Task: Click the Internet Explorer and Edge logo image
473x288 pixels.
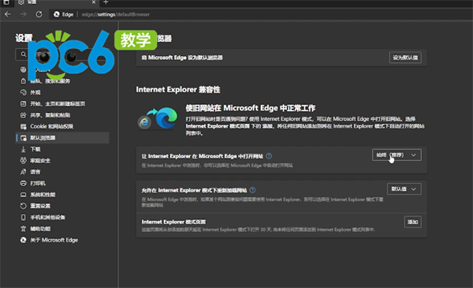Action: tap(158, 118)
